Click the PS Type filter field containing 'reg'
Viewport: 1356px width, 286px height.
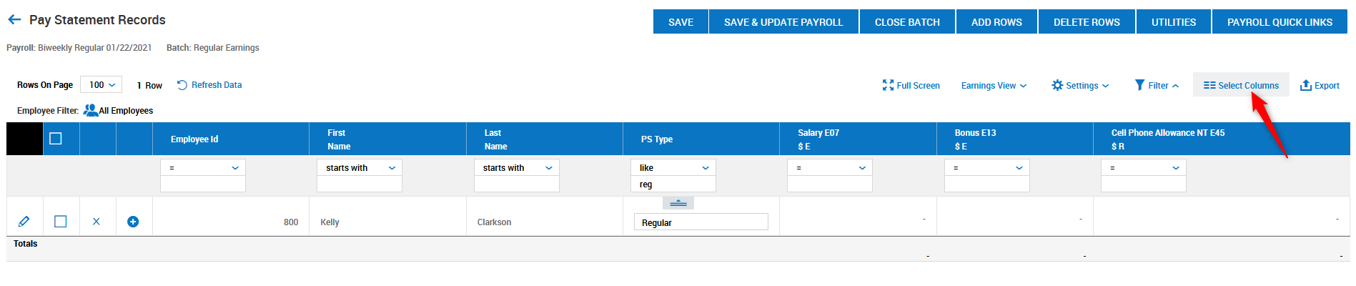(673, 184)
